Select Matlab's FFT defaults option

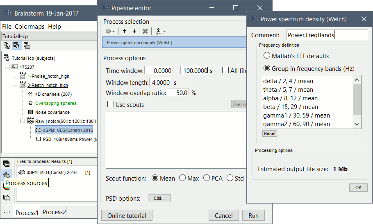point(267,56)
